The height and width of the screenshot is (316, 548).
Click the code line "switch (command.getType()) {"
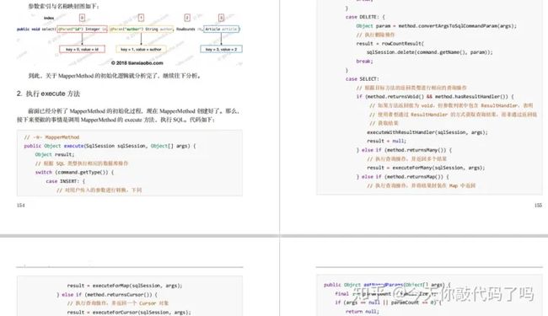point(74,172)
